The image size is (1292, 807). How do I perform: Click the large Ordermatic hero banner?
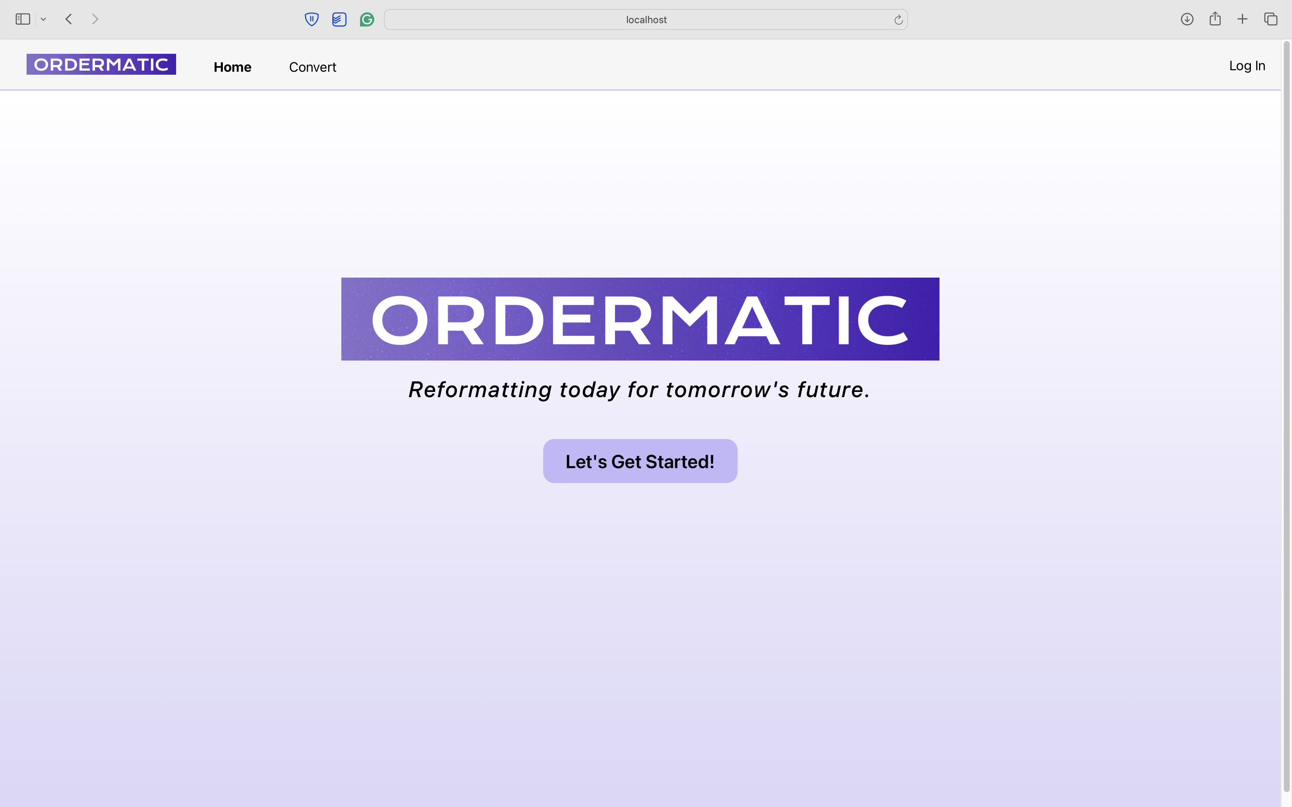pos(640,319)
